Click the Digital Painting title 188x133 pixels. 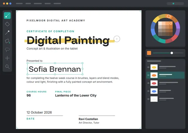(68, 41)
